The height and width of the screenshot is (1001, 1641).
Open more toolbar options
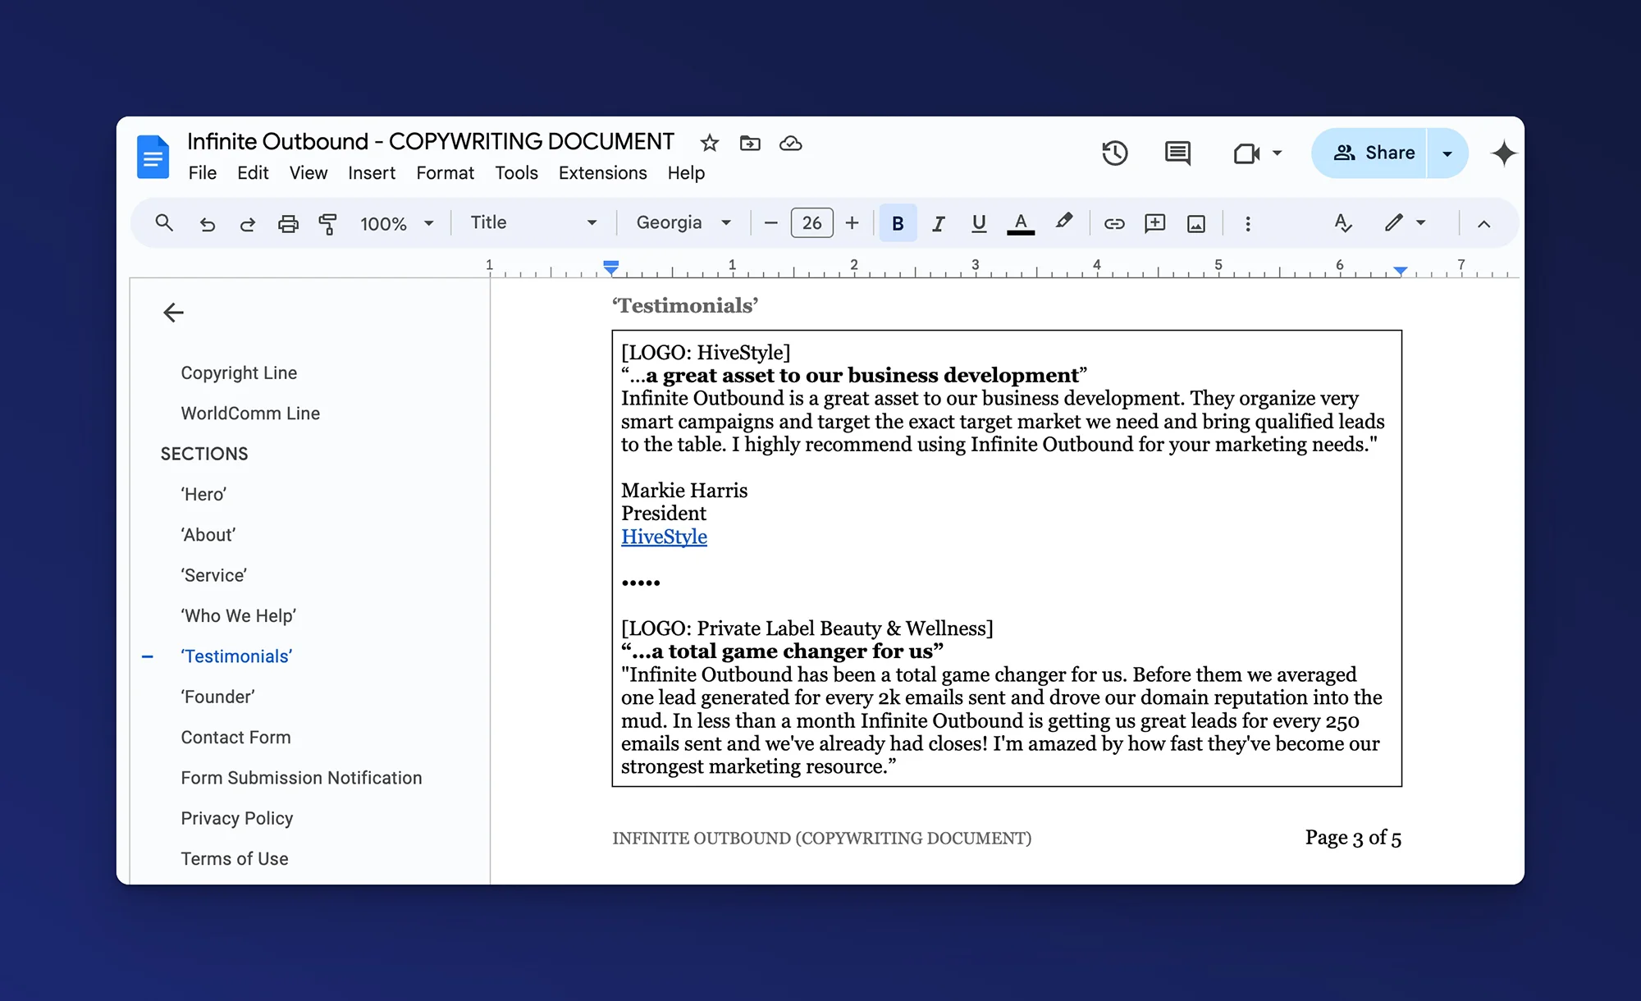tap(1247, 223)
